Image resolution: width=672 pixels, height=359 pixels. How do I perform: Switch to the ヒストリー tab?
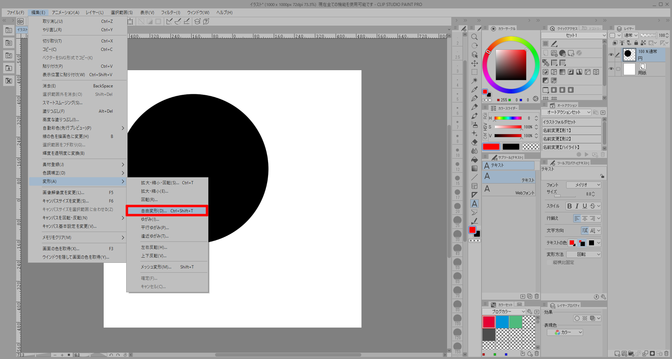tap(592, 28)
